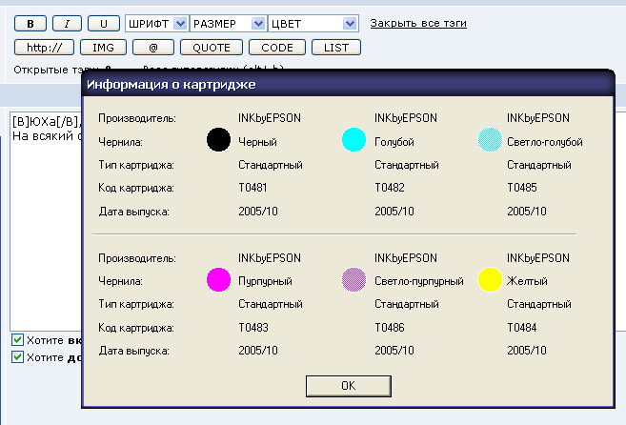
Task: Confirm the cartridge dialog with OK
Action: click(349, 386)
